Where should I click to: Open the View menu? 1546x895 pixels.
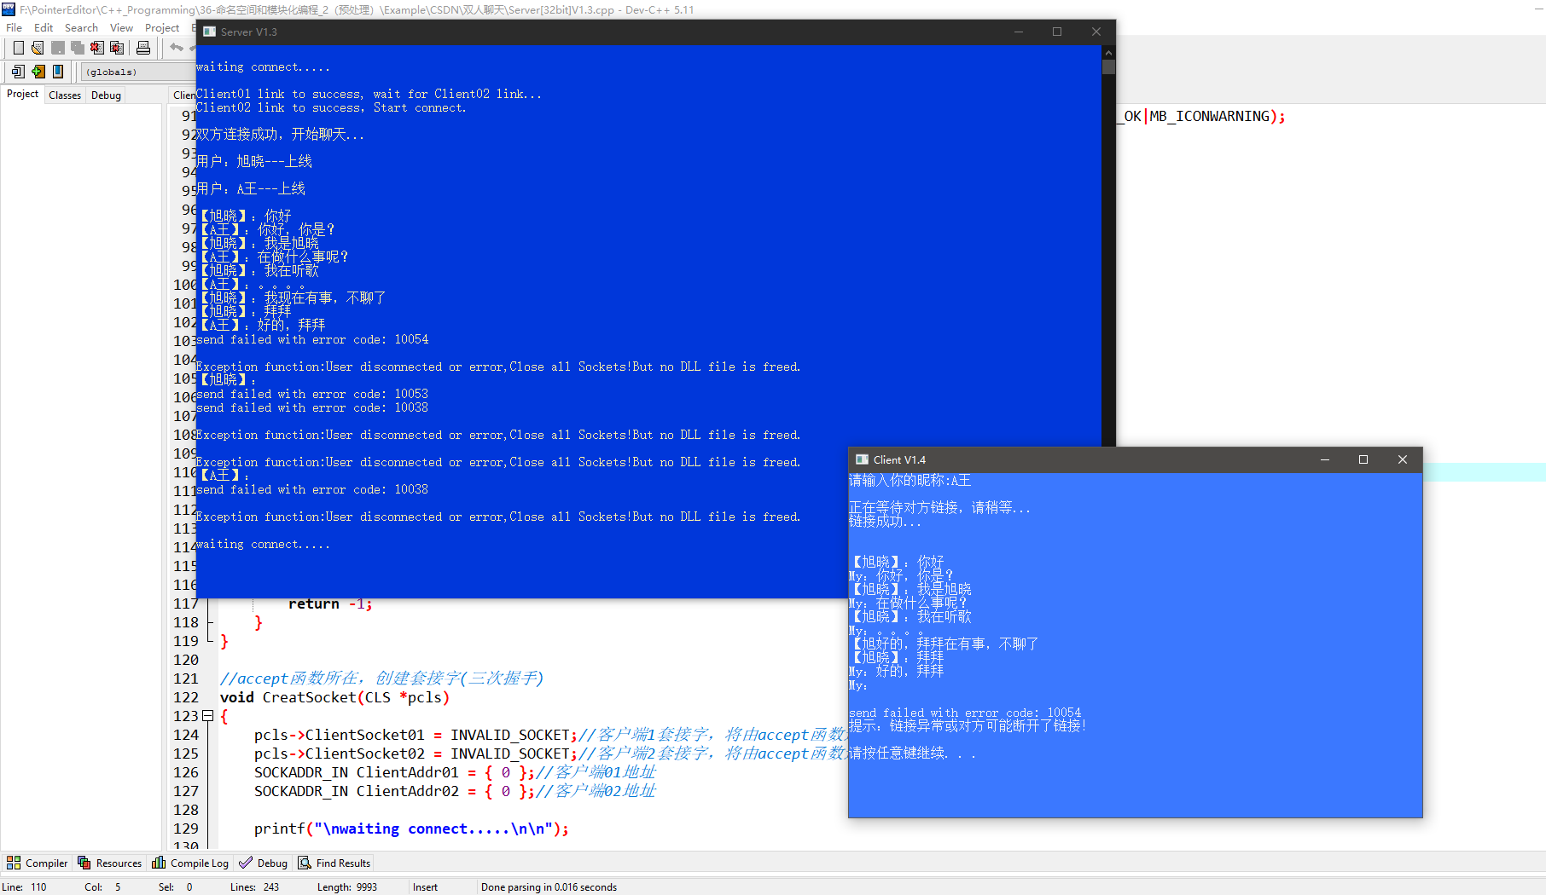(121, 27)
